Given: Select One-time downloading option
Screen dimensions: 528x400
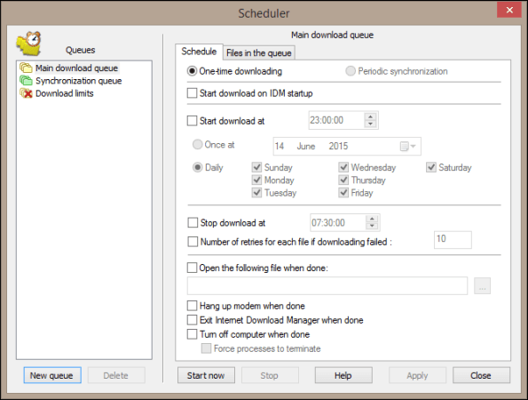Looking at the screenshot, I should [192, 71].
